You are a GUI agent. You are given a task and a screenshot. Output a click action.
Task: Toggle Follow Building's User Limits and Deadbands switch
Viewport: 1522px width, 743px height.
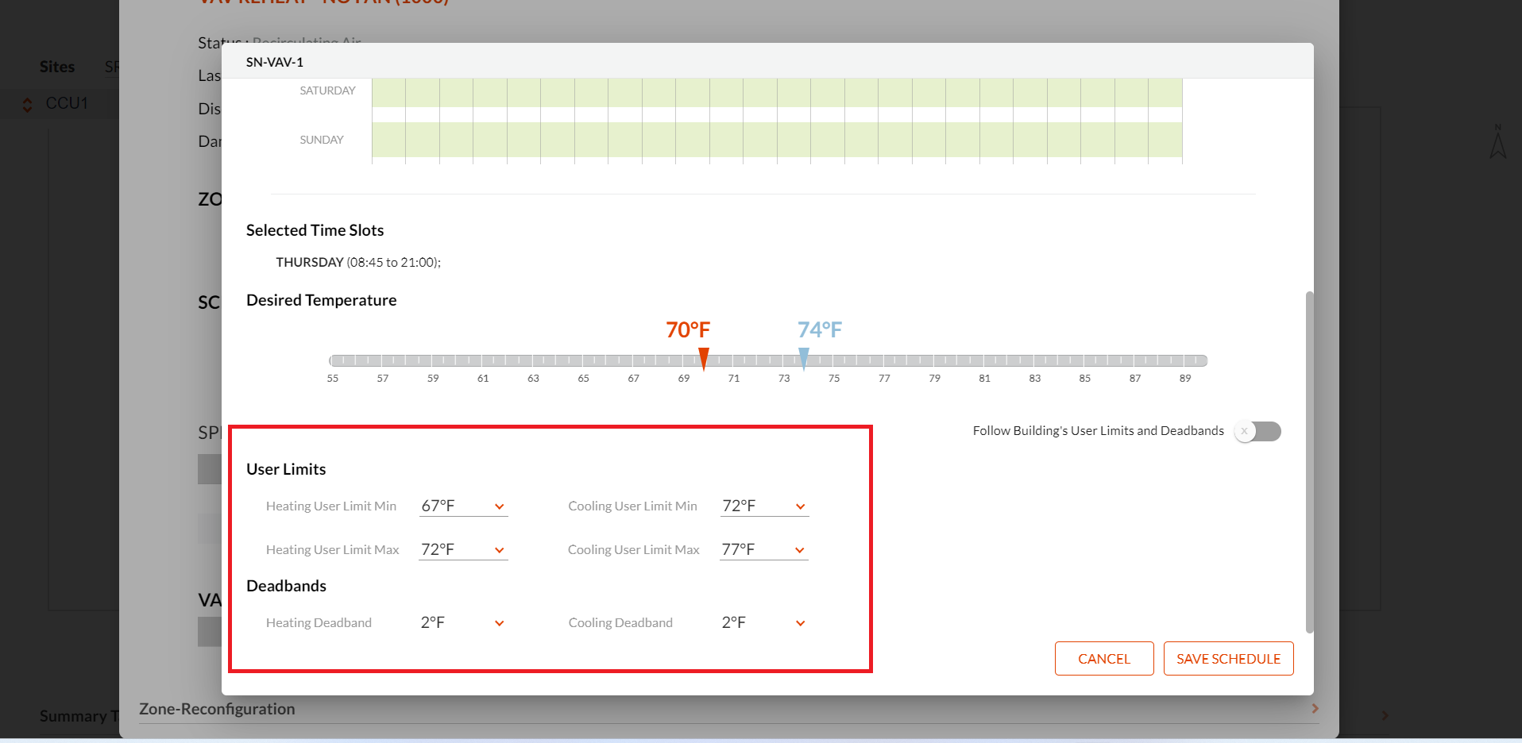pyautogui.click(x=1257, y=431)
